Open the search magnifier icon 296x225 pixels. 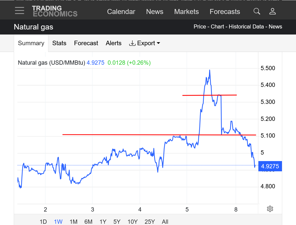coord(257,11)
